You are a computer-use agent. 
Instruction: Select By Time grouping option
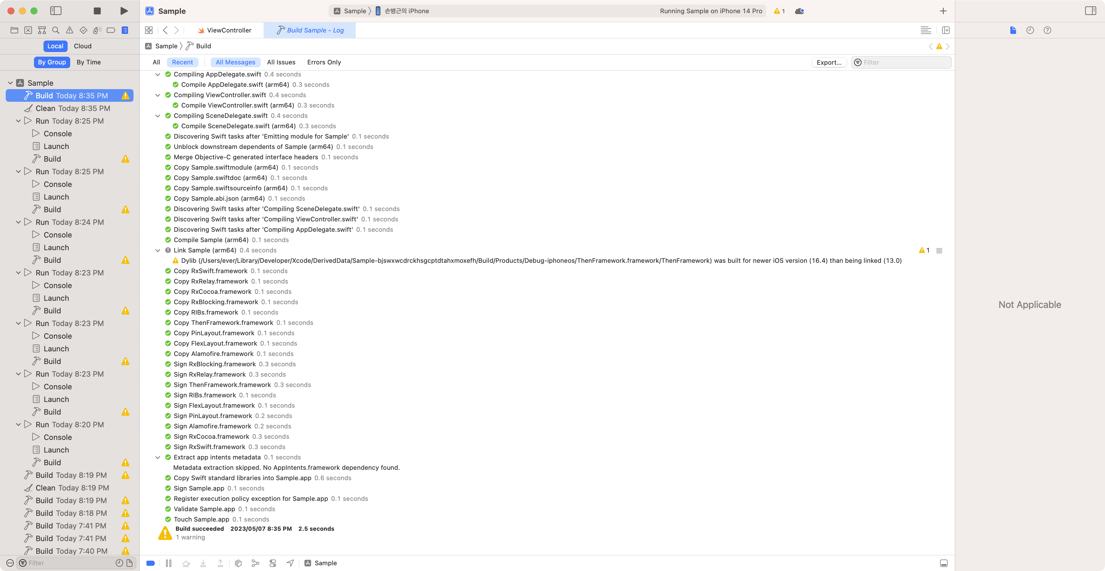[x=88, y=62]
